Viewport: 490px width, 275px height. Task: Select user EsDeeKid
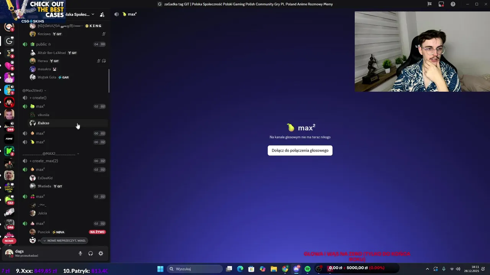[68, 178]
